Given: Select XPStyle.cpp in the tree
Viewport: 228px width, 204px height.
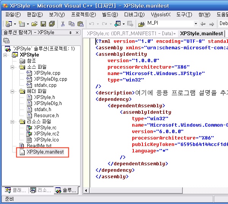Looking at the screenshot, I should pyautogui.click(x=47, y=73).
